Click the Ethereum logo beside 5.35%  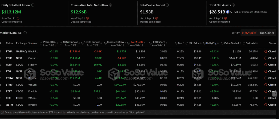(x=228, y=12)
